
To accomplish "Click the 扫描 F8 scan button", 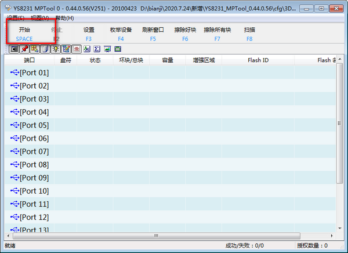I will pyautogui.click(x=249, y=34).
